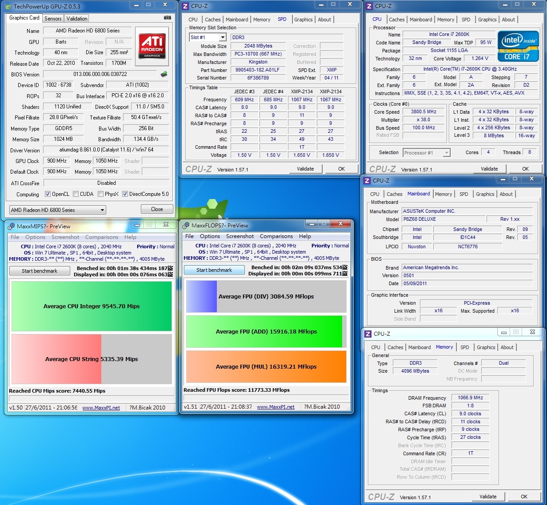Click the GPU-Z camera screenshot icon
The image size is (547, 505).
tap(167, 18)
